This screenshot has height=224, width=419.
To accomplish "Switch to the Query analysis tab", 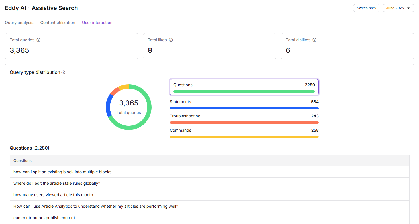I will coord(19,23).
